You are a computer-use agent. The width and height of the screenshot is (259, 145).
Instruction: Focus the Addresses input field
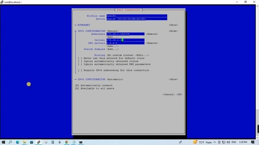click(125, 34)
